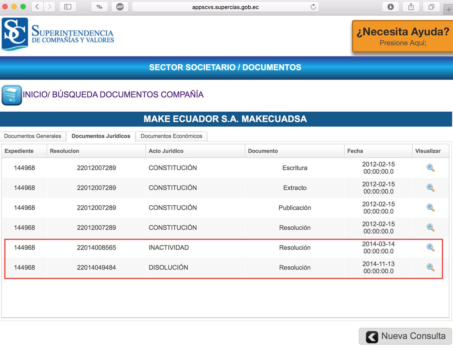Viewport: 453px width, 351px height.
Task: Switch to Documentos Generales tab
Action: pyautogui.click(x=33, y=136)
